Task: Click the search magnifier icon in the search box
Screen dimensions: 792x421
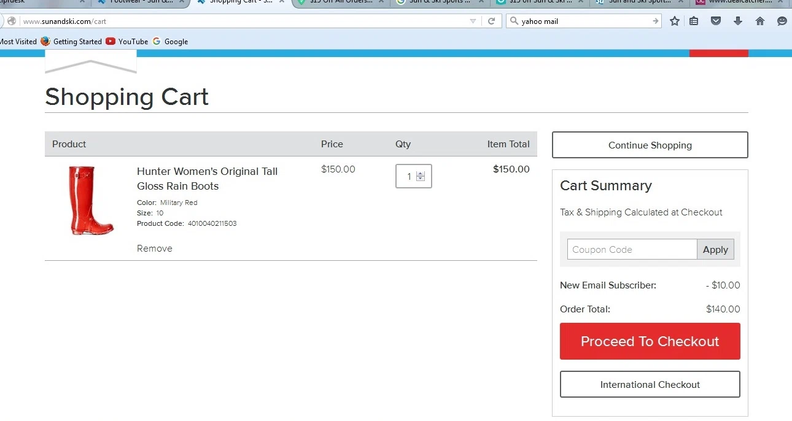Action: [514, 21]
